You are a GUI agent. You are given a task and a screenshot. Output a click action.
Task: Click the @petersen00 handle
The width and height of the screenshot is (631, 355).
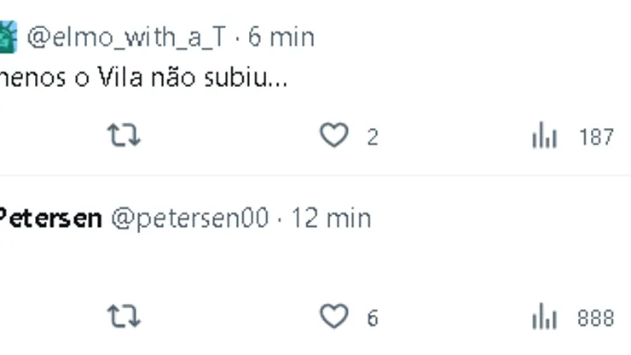tap(190, 218)
